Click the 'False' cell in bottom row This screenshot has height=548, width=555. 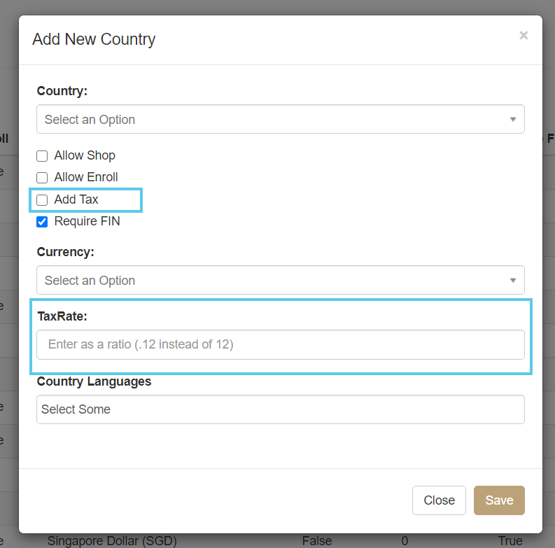(316, 541)
